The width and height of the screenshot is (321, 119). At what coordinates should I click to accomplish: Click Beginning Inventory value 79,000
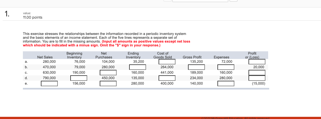(80, 67)
